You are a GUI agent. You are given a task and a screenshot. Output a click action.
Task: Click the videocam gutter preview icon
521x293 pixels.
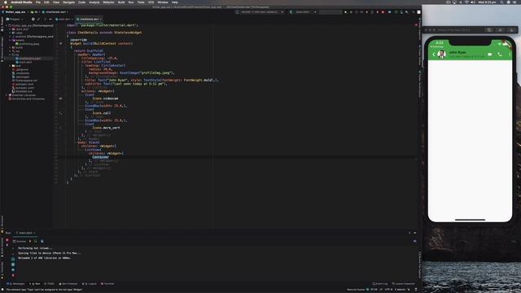pyautogui.click(x=60, y=98)
